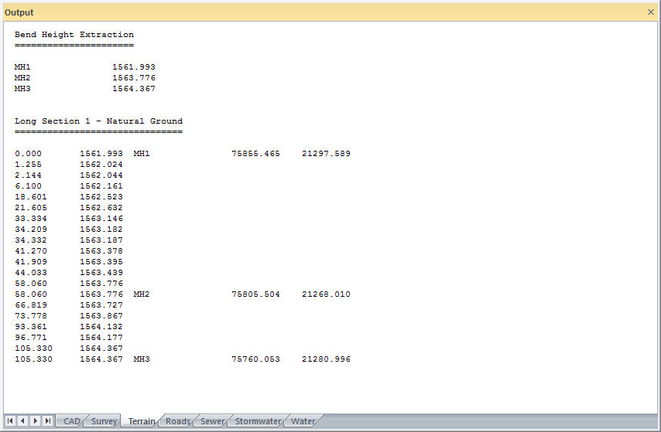Select the Terrain tab
The image size is (661, 432).
[142, 422]
